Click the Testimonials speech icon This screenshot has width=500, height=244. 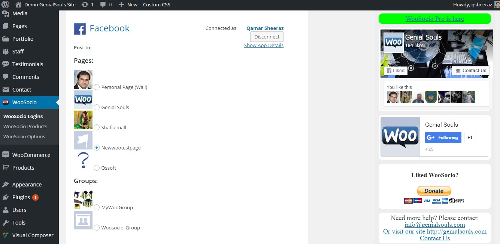[x=6, y=64]
